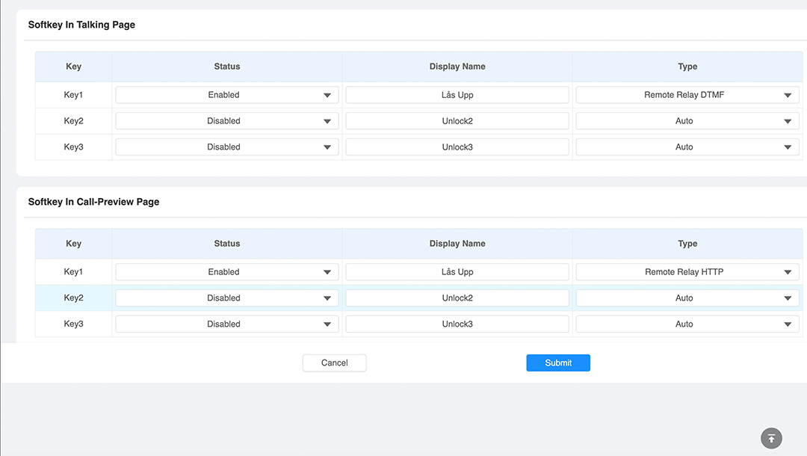807x456 pixels.
Task: Open Key2 Status dropdown in Call-Preview Page
Action: coord(226,298)
